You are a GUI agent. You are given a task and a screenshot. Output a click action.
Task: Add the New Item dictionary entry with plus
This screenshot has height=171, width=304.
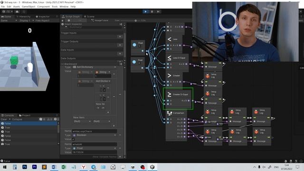click(x=114, y=126)
